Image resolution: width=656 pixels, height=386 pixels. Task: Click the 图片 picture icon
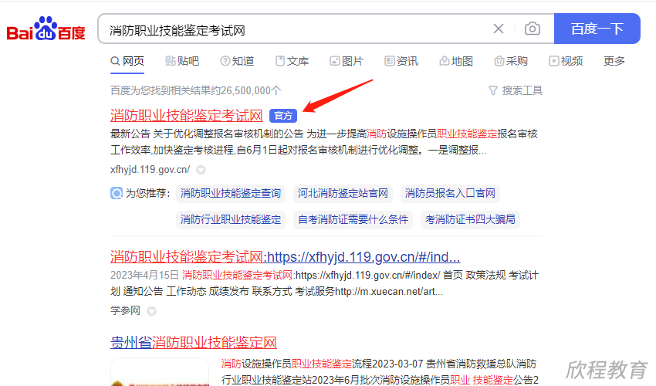coord(335,61)
